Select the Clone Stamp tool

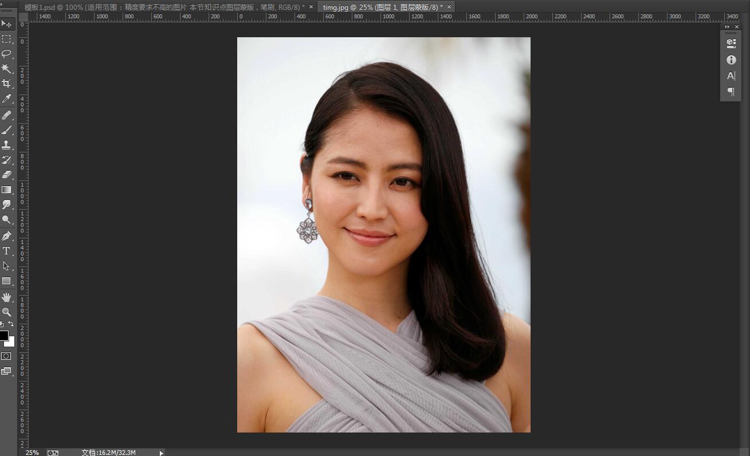(x=6, y=145)
